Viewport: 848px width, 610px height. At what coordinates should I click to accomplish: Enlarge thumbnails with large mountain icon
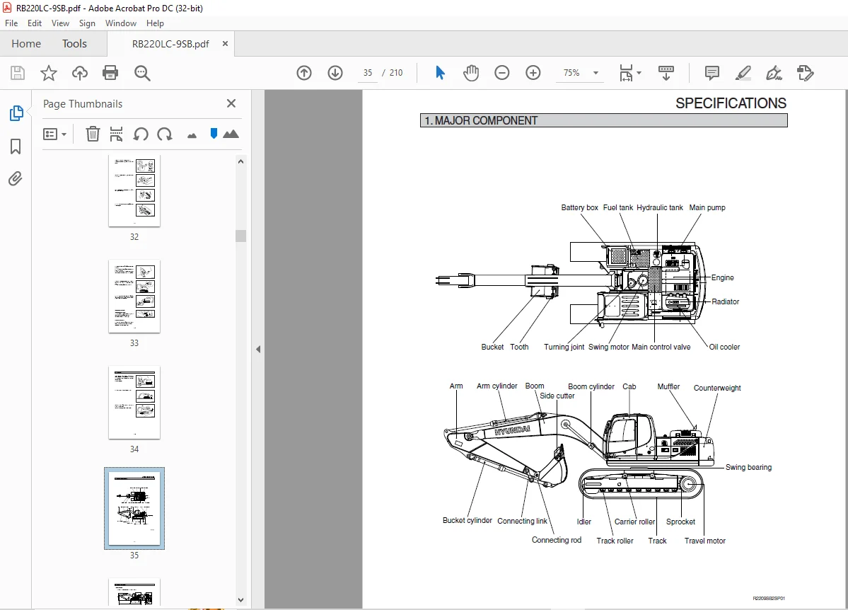pos(231,134)
